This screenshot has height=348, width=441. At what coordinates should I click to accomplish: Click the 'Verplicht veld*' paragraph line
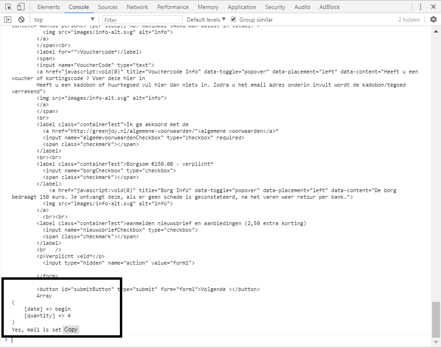[71, 257]
